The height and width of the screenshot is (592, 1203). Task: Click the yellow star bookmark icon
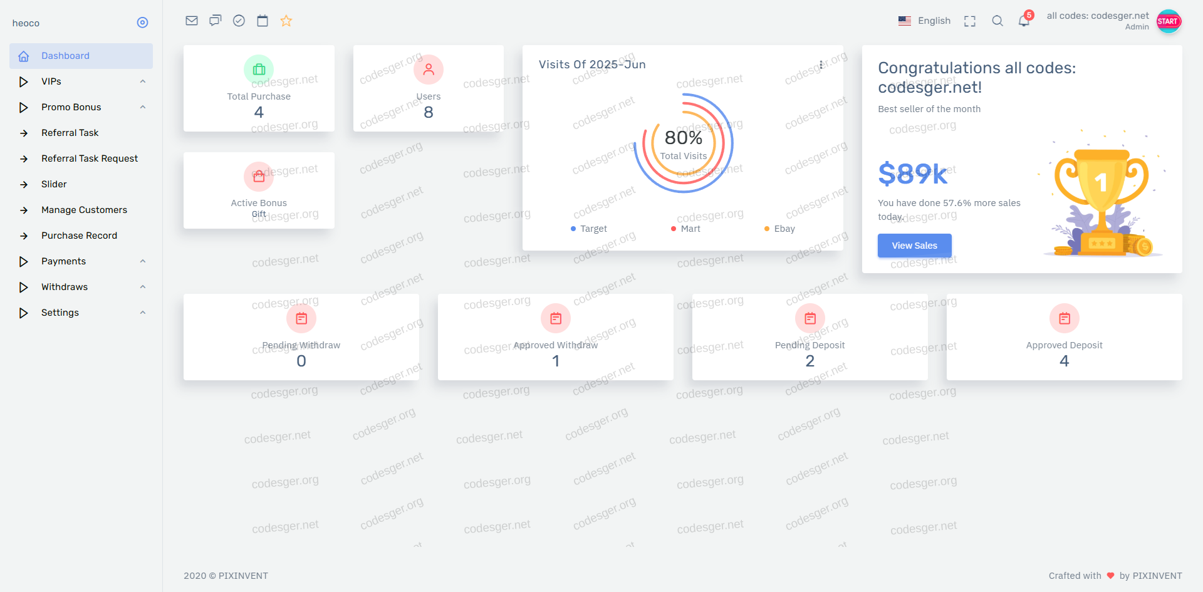(286, 21)
